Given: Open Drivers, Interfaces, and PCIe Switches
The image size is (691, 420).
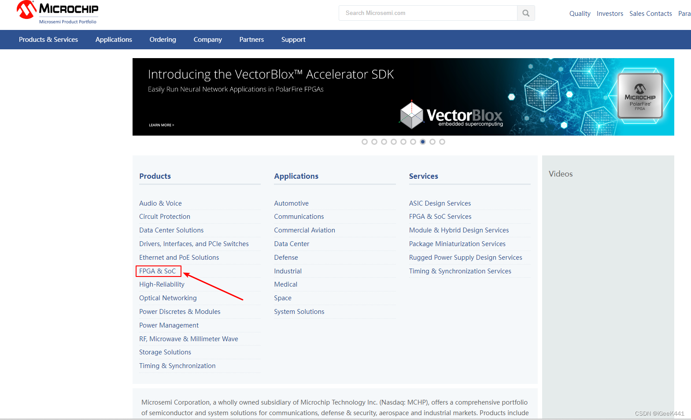Looking at the screenshot, I should [194, 244].
